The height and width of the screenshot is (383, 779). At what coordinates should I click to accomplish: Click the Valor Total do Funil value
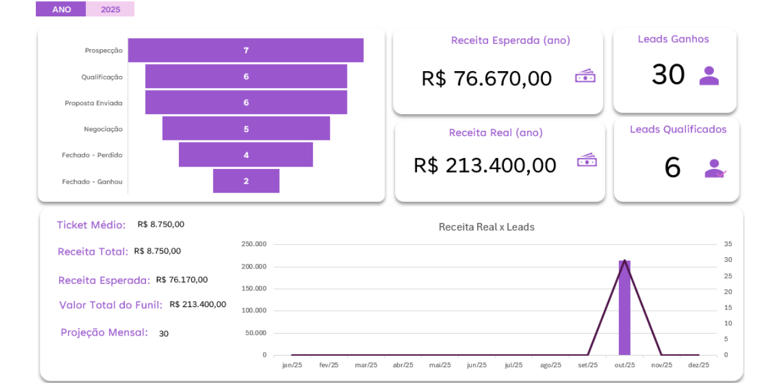click(198, 304)
